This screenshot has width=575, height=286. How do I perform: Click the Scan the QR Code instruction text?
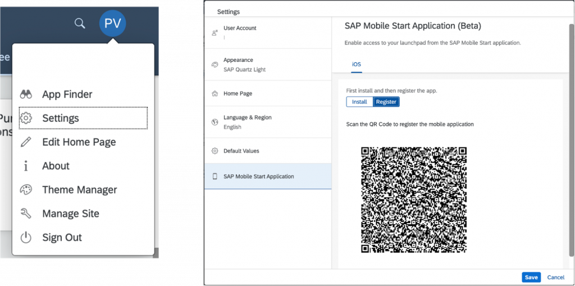coord(410,124)
